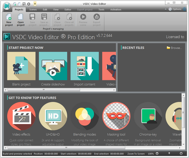Click features panel scrollbar right arrow
189x158 pixels.
pyautogui.click(x=180, y=148)
